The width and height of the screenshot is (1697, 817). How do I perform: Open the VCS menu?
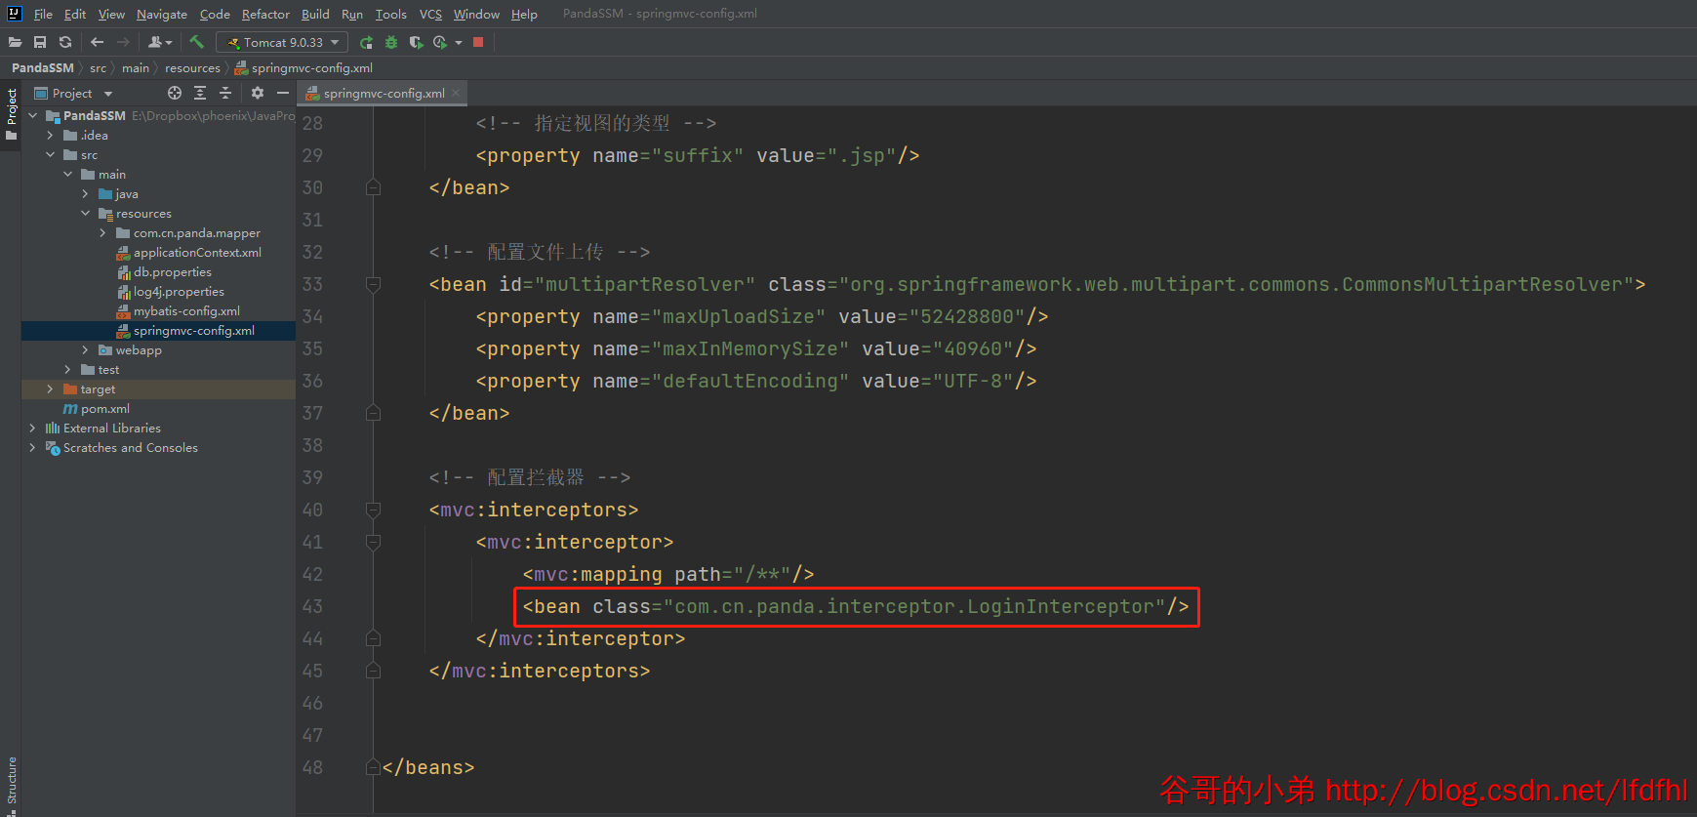click(430, 14)
